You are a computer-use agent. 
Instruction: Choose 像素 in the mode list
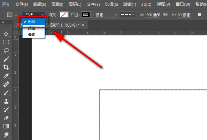34,35
